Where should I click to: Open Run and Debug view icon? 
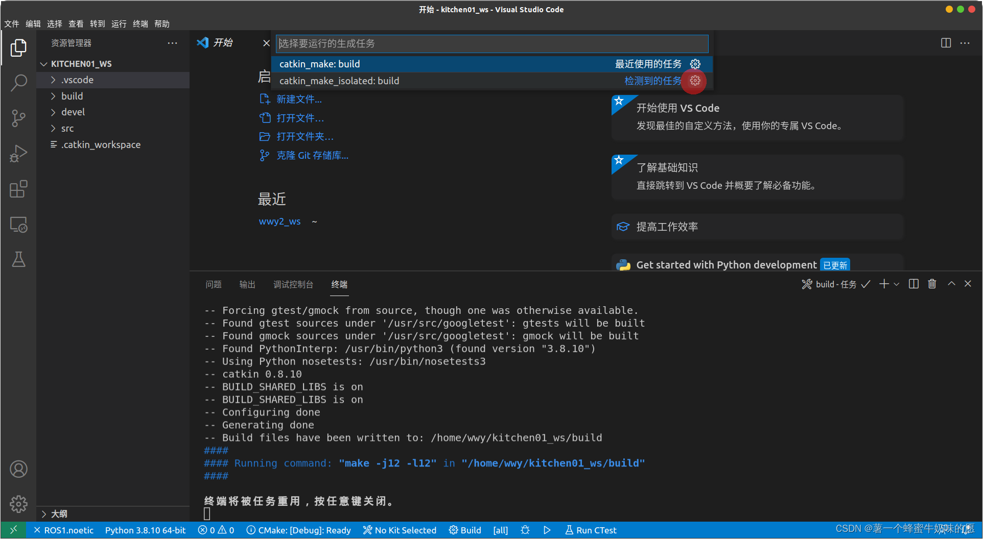coord(18,154)
